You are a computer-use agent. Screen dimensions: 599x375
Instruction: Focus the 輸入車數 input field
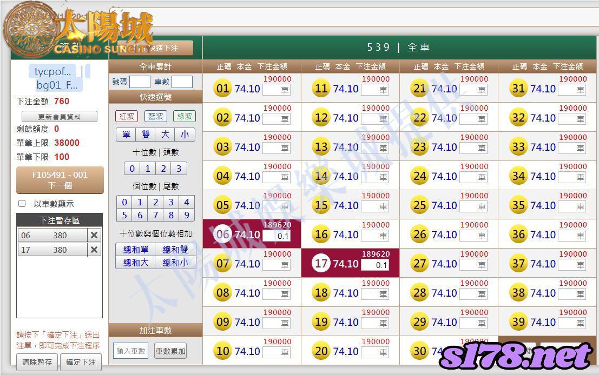(130, 351)
